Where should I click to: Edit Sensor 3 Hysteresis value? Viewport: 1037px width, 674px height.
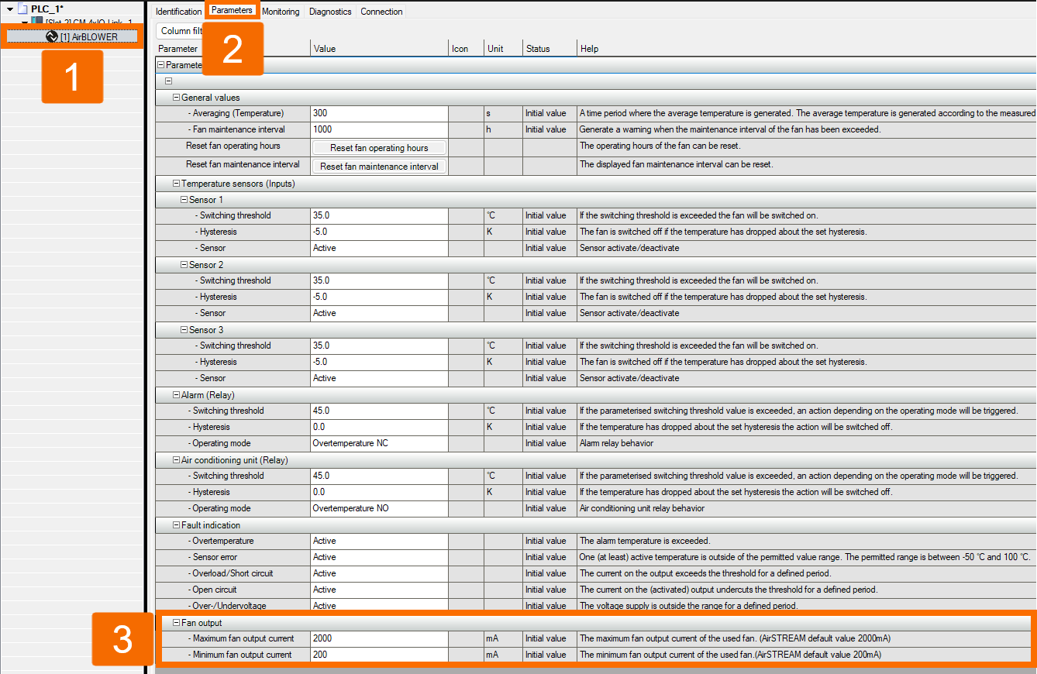[x=379, y=362]
